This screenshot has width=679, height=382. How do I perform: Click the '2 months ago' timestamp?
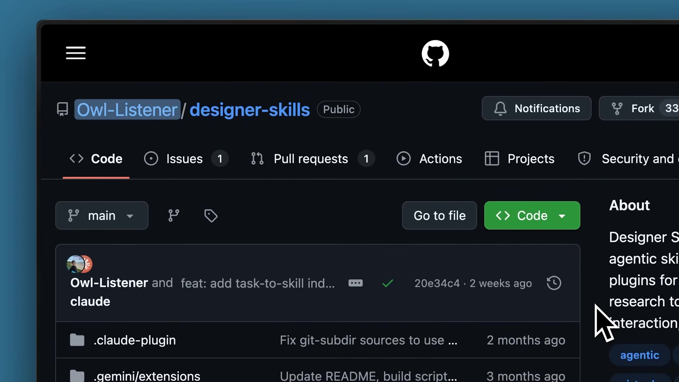click(526, 340)
